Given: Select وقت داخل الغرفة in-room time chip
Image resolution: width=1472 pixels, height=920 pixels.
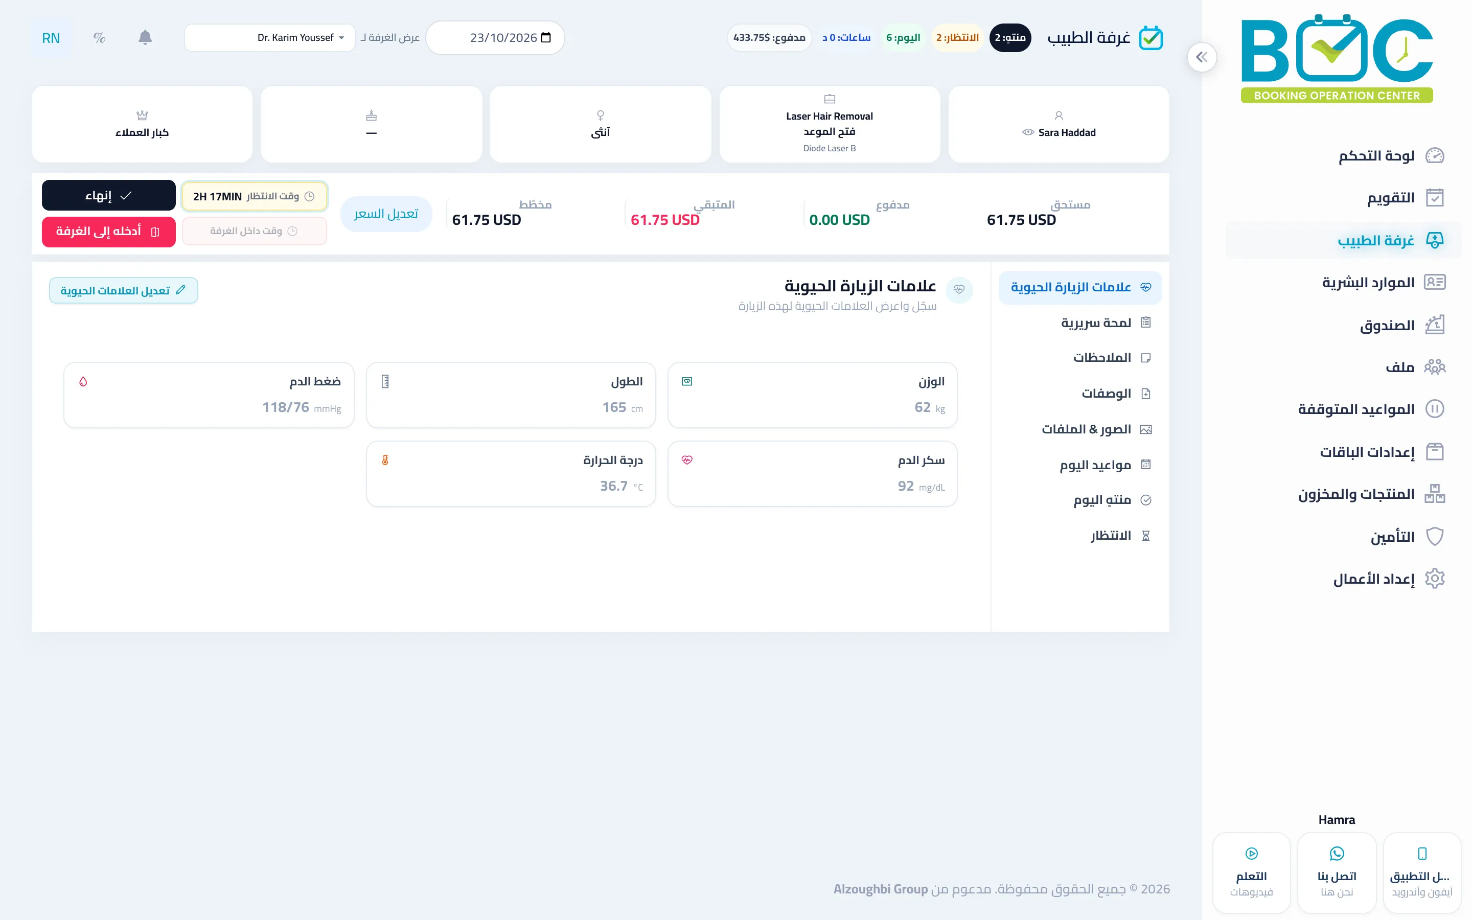Looking at the screenshot, I should tap(254, 231).
